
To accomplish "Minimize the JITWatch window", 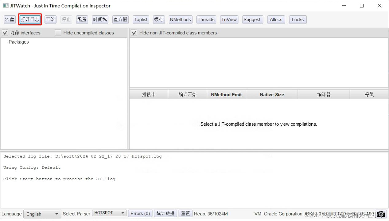I will click(344, 6).
